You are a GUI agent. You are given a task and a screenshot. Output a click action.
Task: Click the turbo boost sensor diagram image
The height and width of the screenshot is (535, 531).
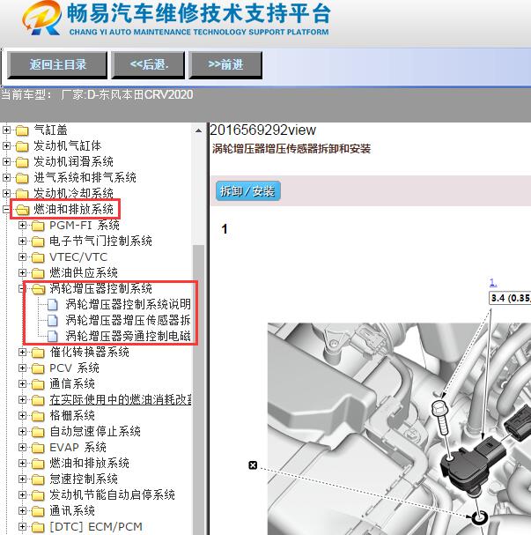click(399, 429)
